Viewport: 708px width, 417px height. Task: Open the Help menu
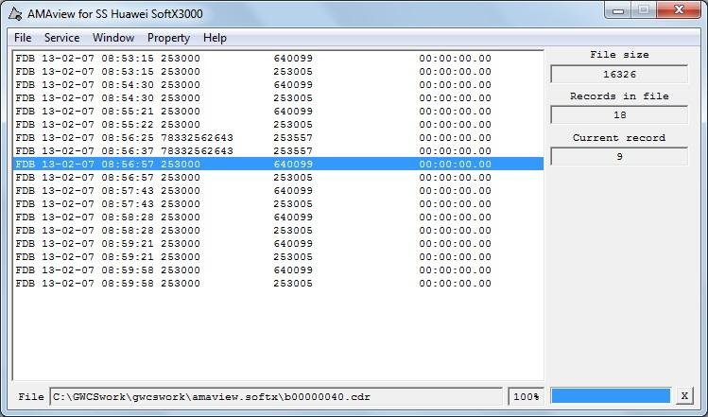coord(215,38)
